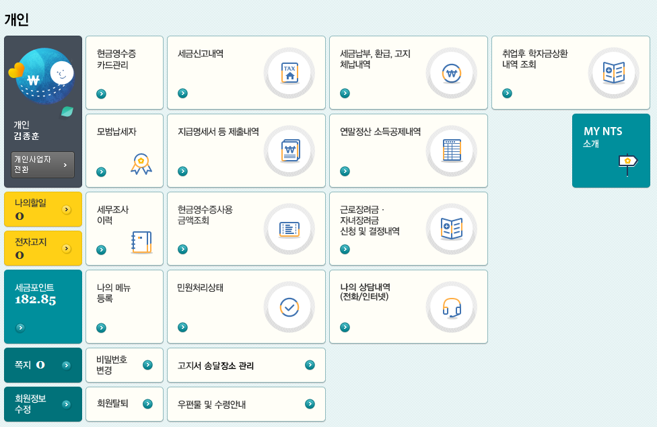Click the arrow under 현금영수증 카드관리
The height and width of the screenshot is (427, 657).
click(x=101, y=93)
